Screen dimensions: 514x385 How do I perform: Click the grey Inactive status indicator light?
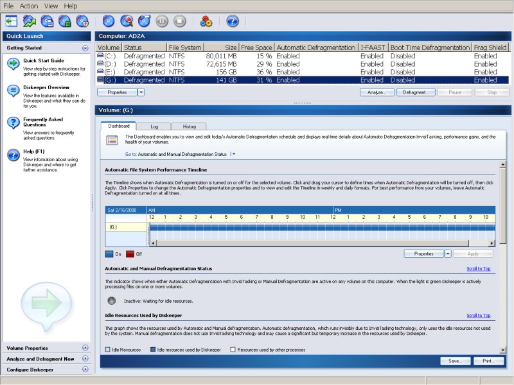pos(111,300)
